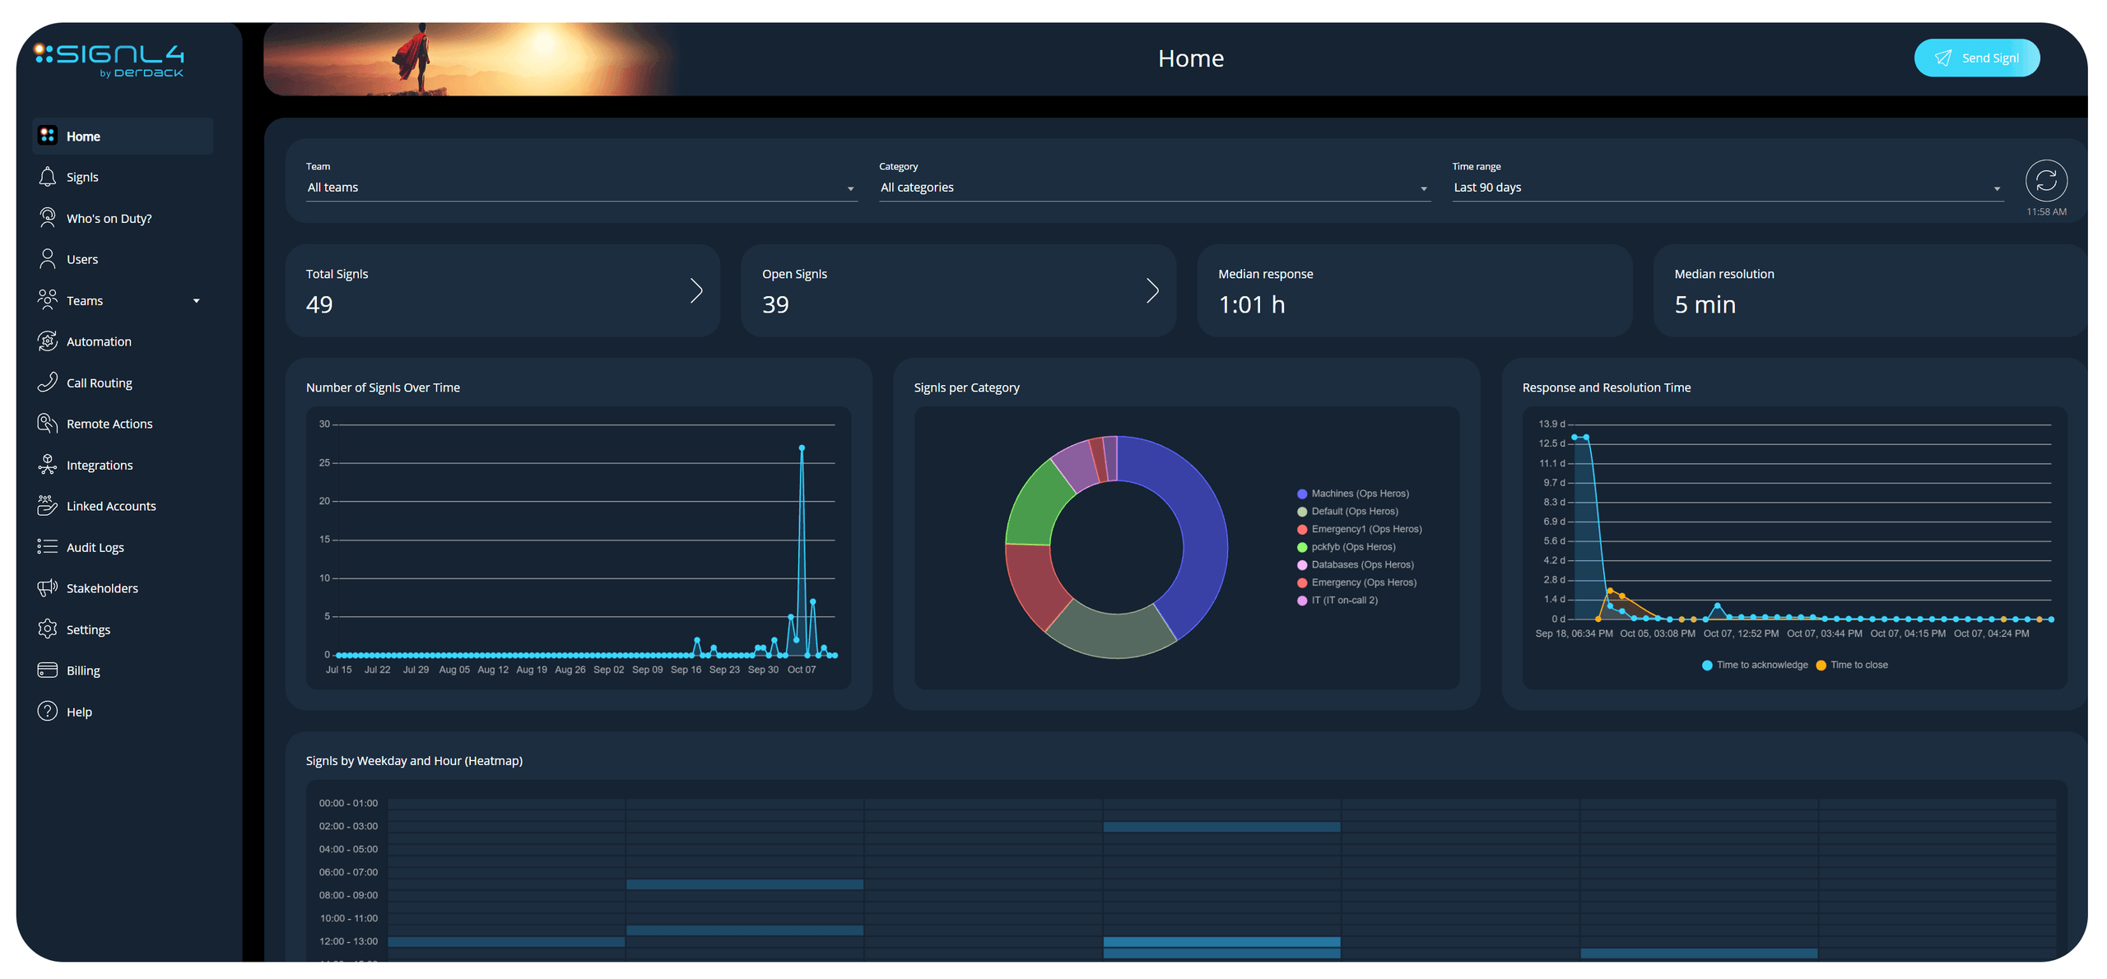This screenshot has height=979, width=2107.
Task: Click the Linked Accounts hand icon
Action: click(x=47, y=506)
